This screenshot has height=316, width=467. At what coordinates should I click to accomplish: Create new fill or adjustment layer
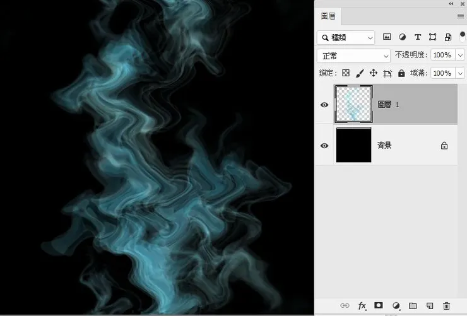[x=396, y=305]
